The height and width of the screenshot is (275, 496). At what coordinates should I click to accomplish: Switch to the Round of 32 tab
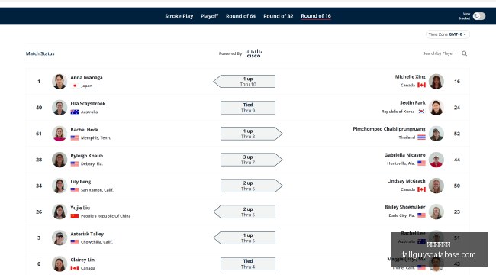click(279, 16)
